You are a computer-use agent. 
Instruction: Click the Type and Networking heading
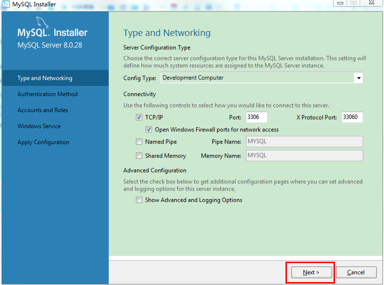(167, 33)
